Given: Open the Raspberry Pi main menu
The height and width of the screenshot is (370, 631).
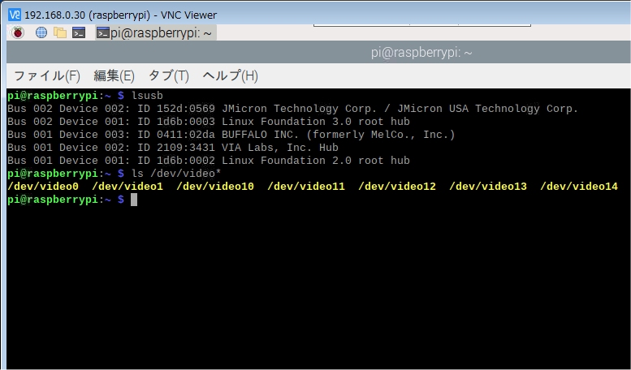Looking at the screenshot, I should (x=18, y=32).
